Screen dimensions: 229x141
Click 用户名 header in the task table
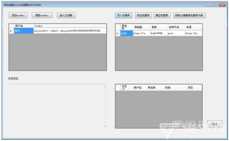139,87
